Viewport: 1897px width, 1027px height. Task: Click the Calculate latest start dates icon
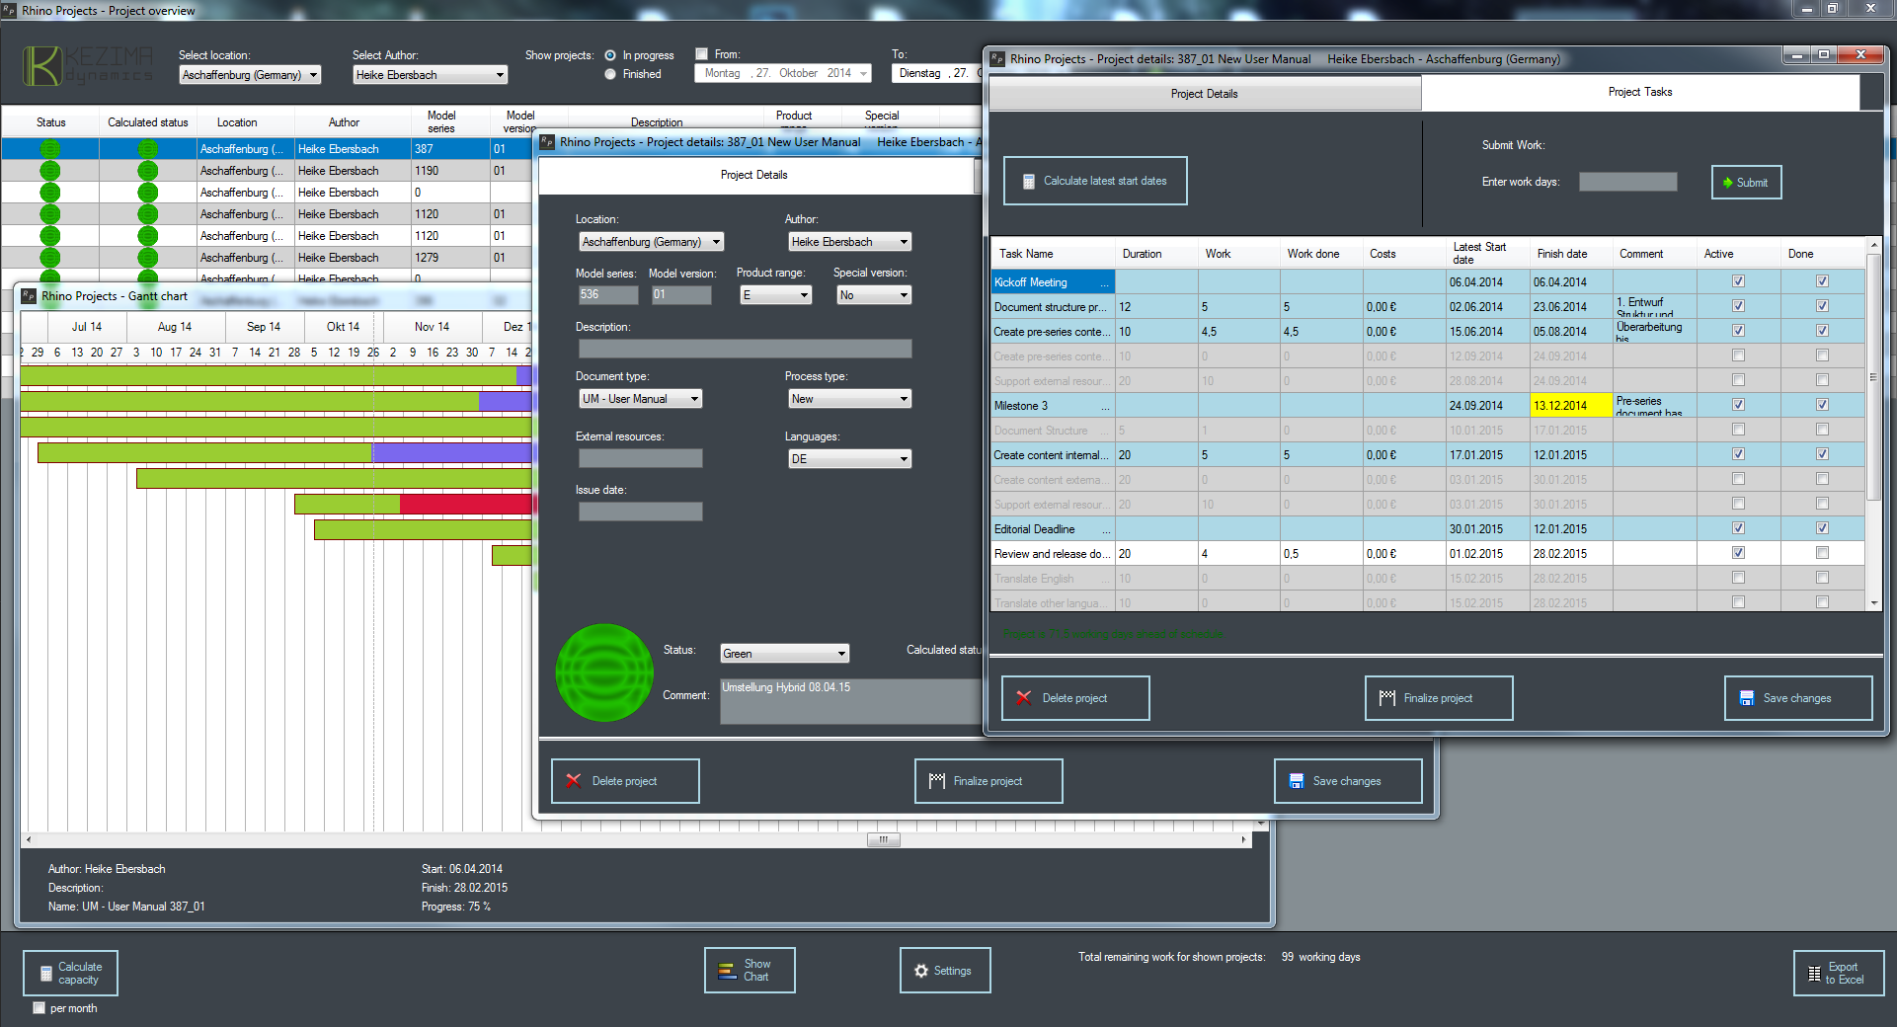pyautogui.click(x=1028, y=182)
